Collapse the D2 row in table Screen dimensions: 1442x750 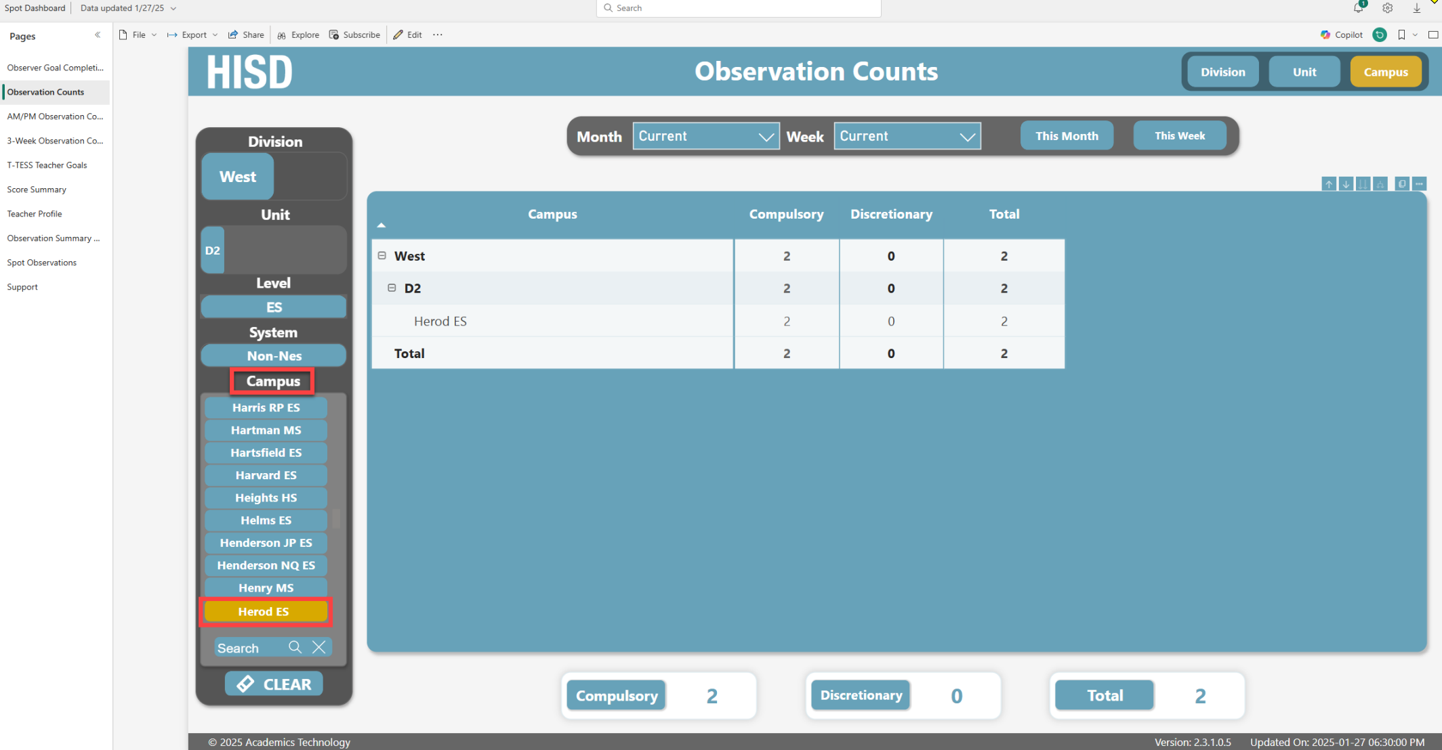[392, 288]
